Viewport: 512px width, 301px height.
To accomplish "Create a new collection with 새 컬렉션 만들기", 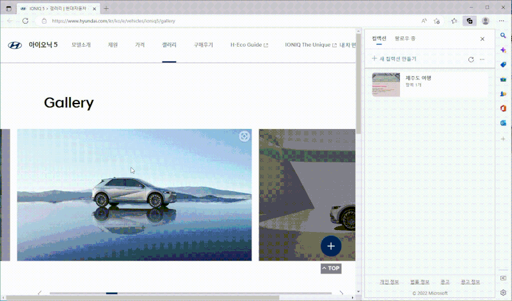I will click(x=394, y=59).
